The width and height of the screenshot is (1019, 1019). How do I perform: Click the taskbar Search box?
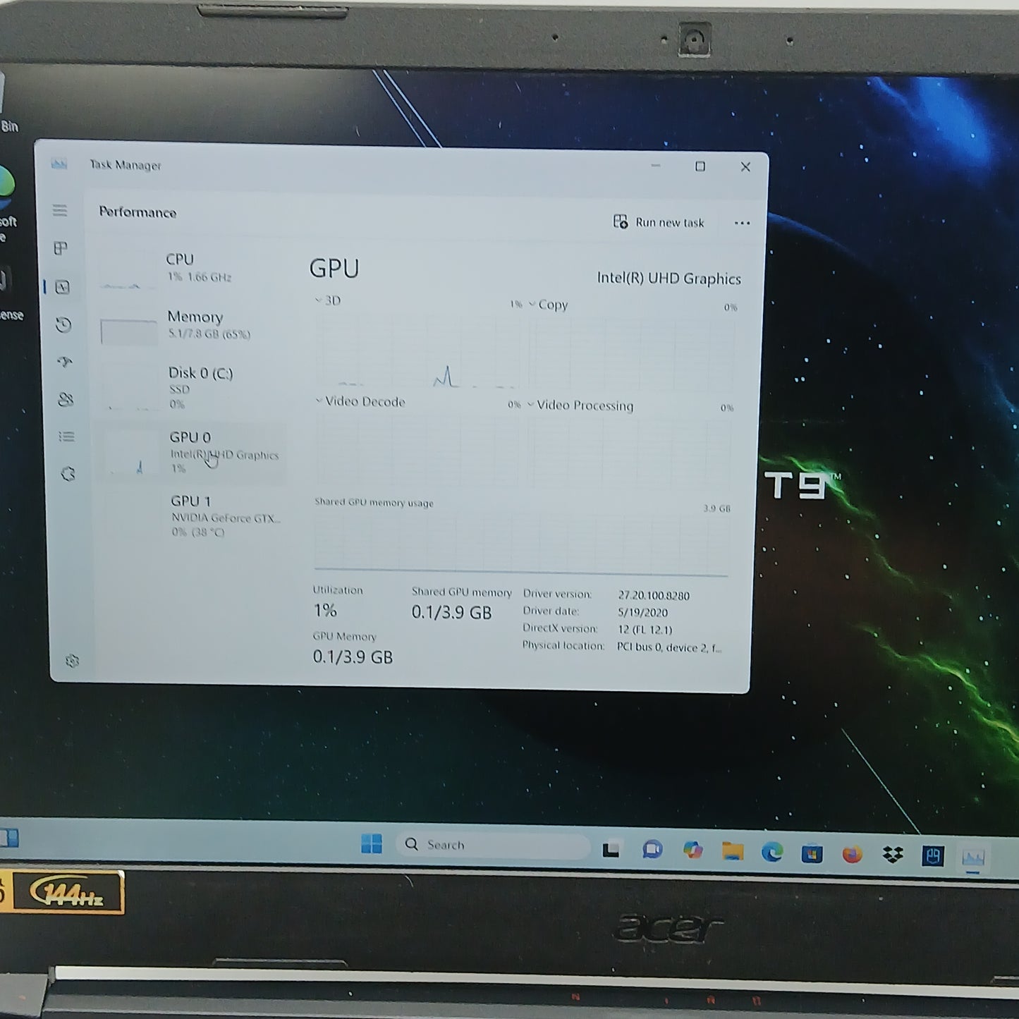pyautogui.click(x=494, y=845)
